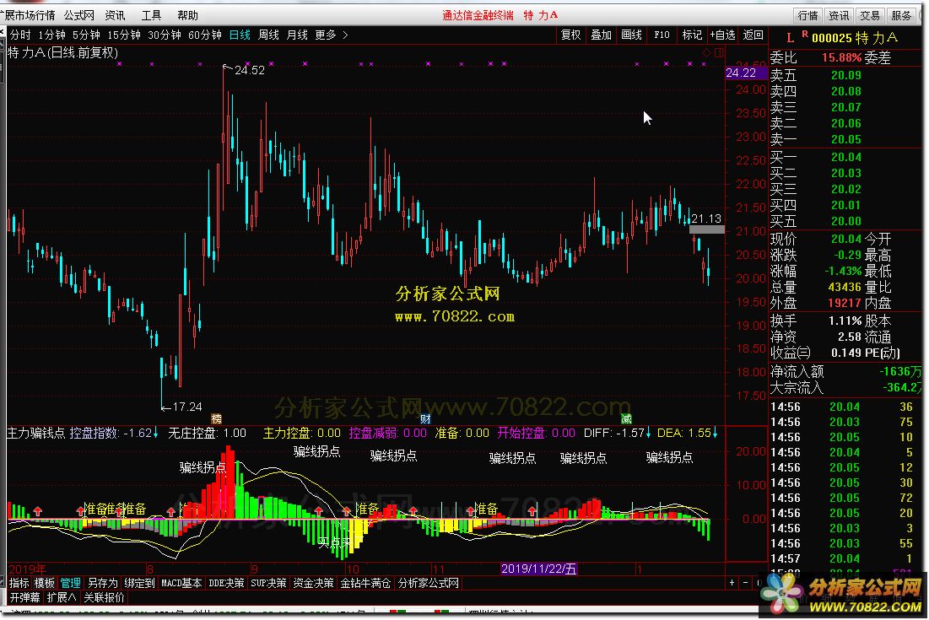The height and width of the screenshot is (620, 929).
Task: Click the square window icon above the chart
Action: click(719, 52)
